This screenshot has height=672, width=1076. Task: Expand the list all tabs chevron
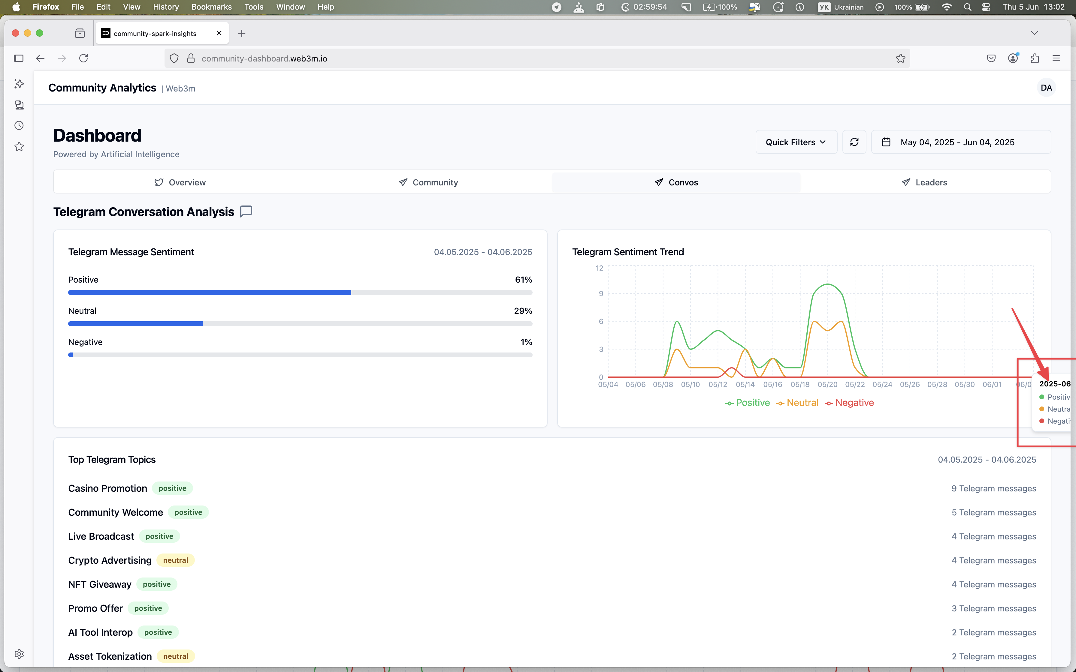(x=1034, y=33)
